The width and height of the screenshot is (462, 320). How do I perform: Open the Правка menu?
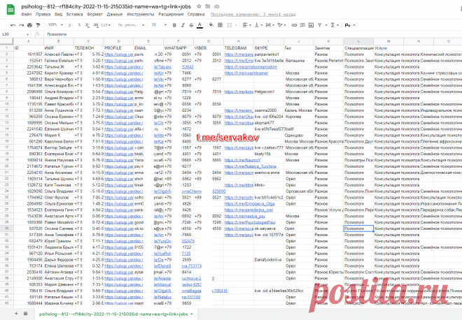pos(43,15)
